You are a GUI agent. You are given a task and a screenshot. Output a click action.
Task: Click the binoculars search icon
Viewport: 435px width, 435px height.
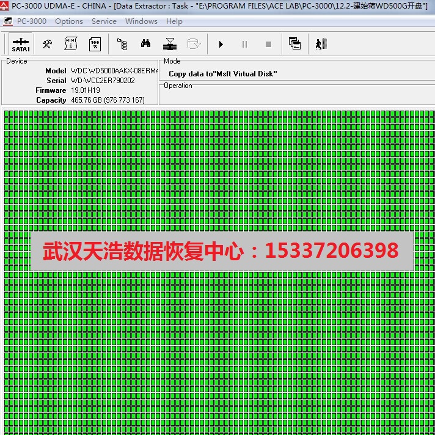point(146,44)
